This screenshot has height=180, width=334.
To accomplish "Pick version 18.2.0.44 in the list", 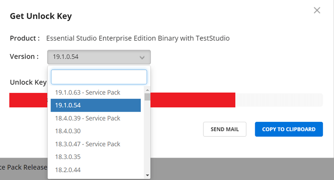I will point(68,170).
